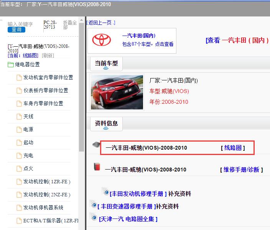This screenshot has width=270, height=230.
Task: Click the 厂家:一汽丰田(国内) text
Action: 174,80
